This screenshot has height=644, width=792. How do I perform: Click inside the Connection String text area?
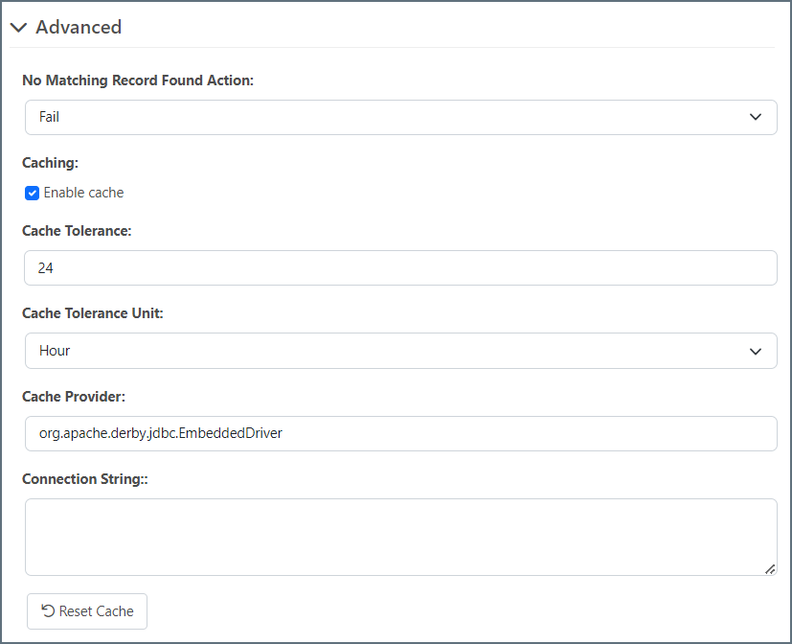(400, 537)
